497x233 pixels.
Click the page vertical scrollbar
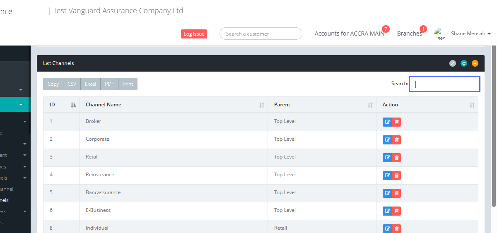pyautogui.click(x=494, y=124)
